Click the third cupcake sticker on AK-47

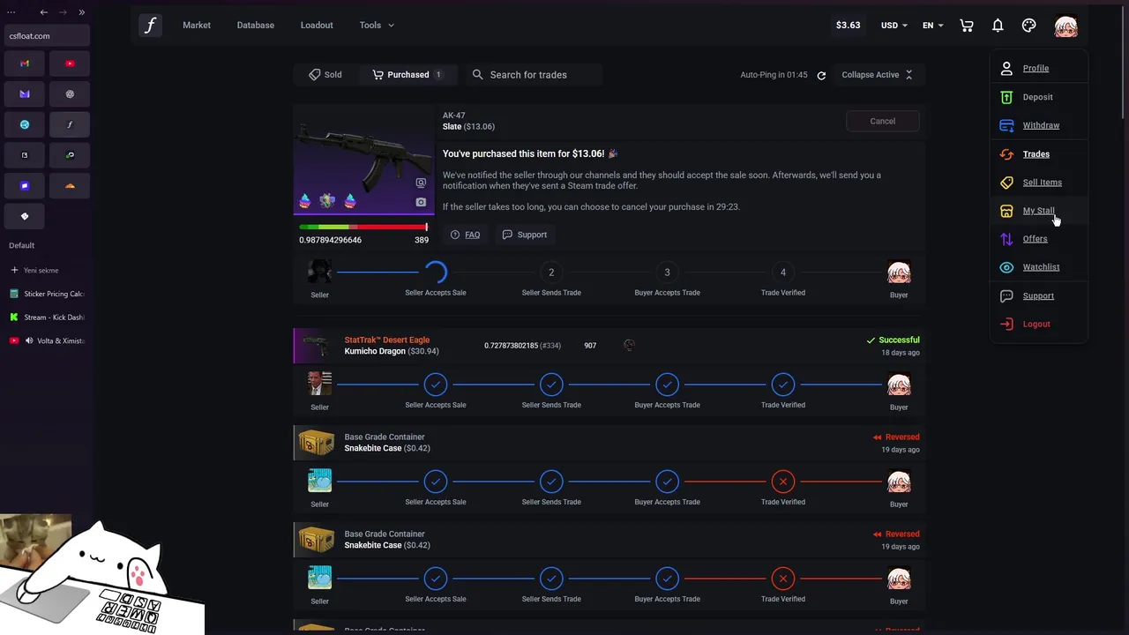[x=350, y=201]
